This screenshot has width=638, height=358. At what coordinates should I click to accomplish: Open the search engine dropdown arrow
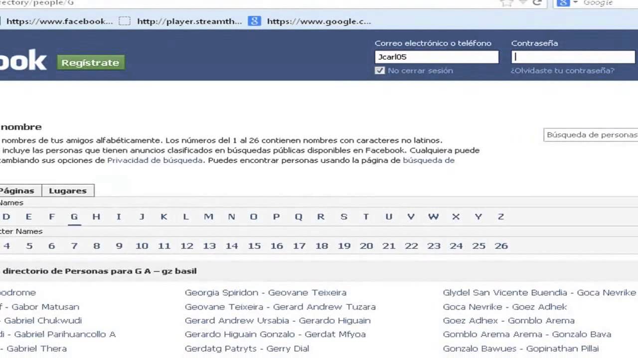point(576,2)
